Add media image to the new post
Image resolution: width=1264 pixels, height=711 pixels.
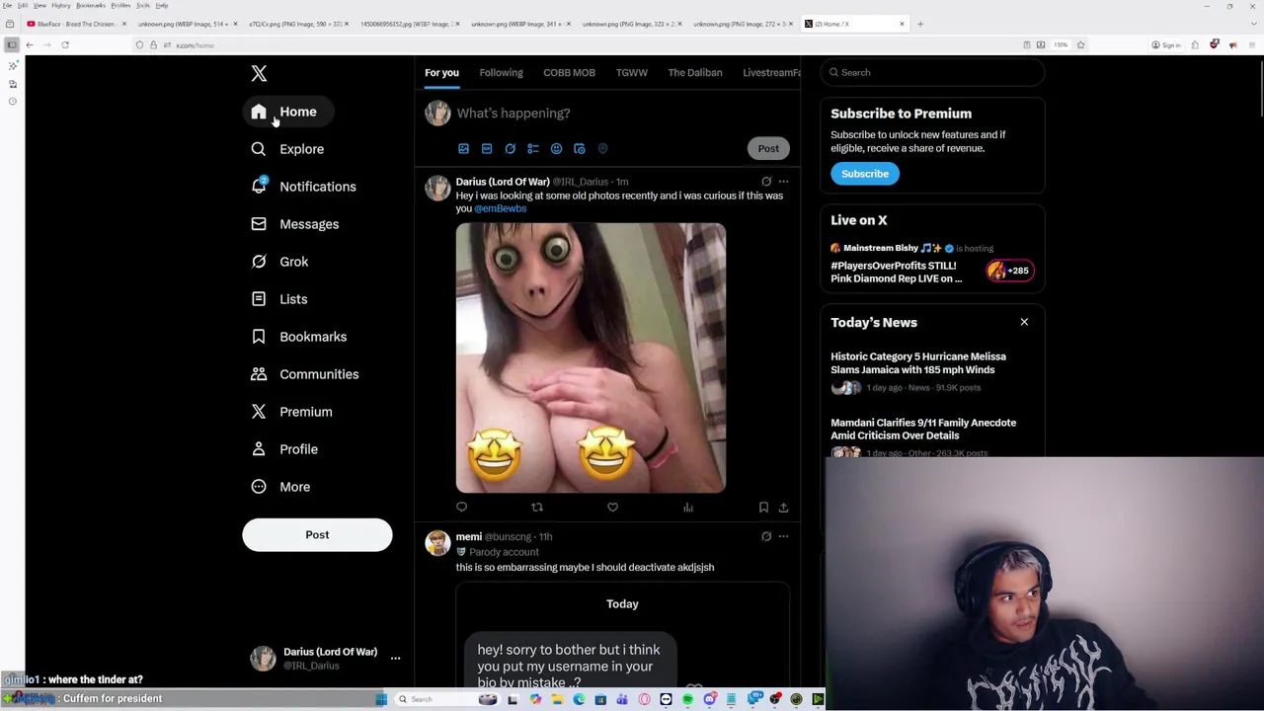(x=463, y=149)
